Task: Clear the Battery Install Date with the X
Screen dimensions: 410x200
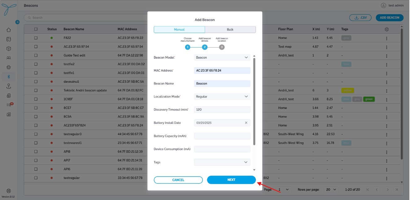Action: tap(246, 123)
